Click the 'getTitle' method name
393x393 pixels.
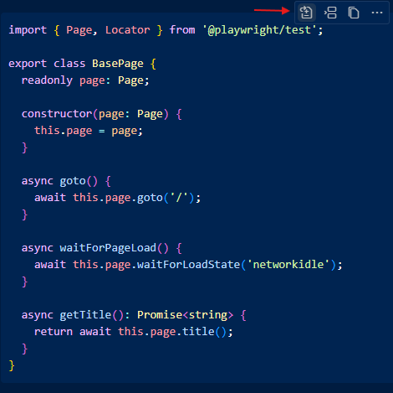(x=85, y=315)
